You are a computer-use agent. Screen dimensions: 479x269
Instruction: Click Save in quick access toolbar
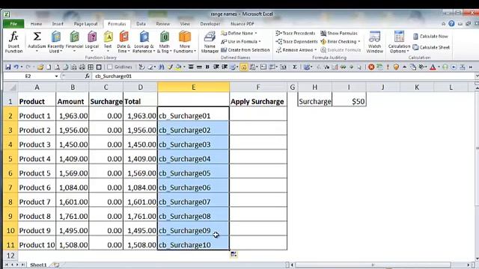(8, 67)
